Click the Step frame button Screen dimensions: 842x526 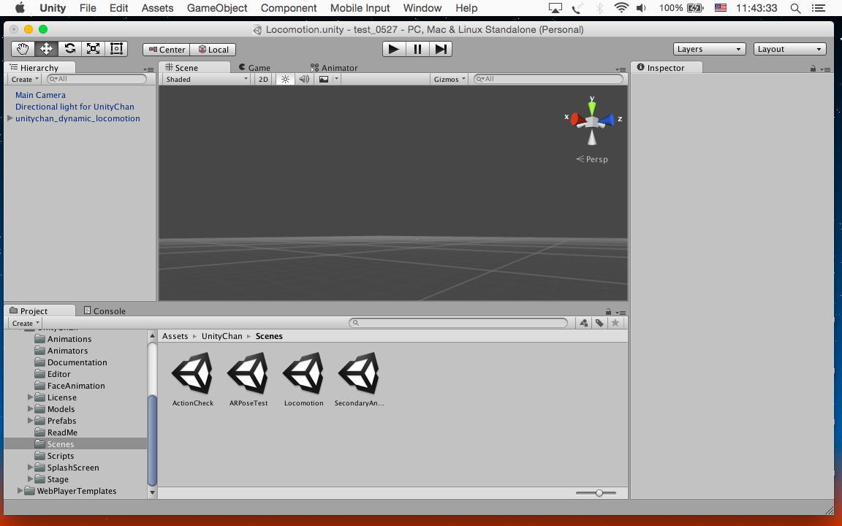440,49
